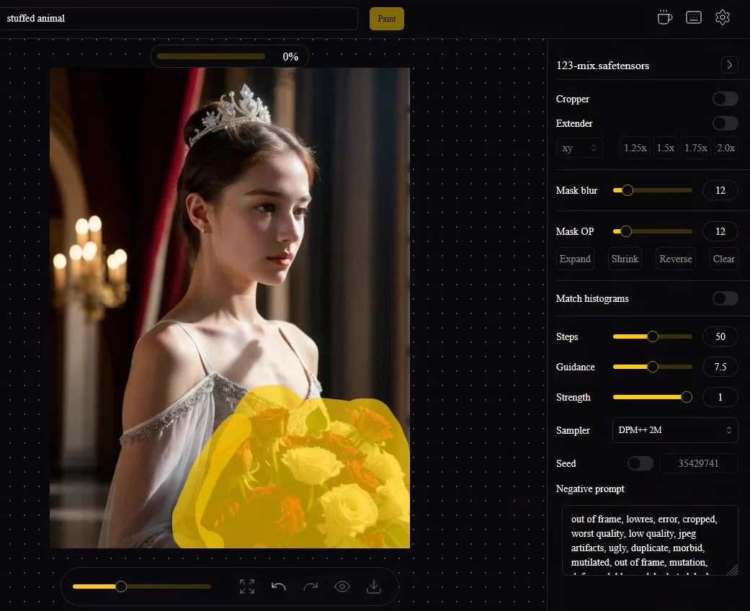The width and height of the screenshot is (750, 611).
Task: Click the brush size slider handle
Action: (121, 586)
